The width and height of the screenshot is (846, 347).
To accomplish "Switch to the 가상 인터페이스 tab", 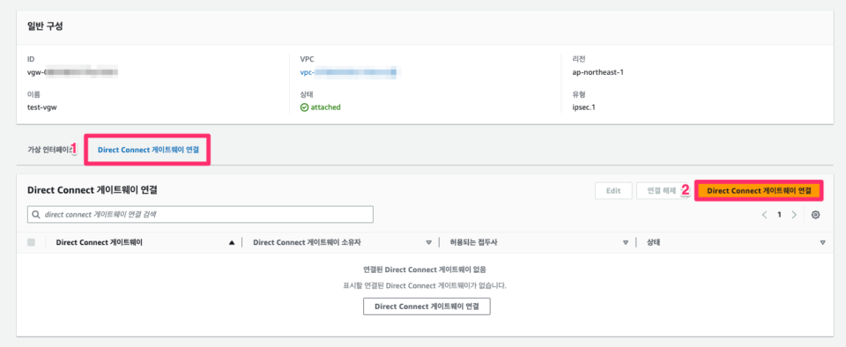I will [49, 150].
